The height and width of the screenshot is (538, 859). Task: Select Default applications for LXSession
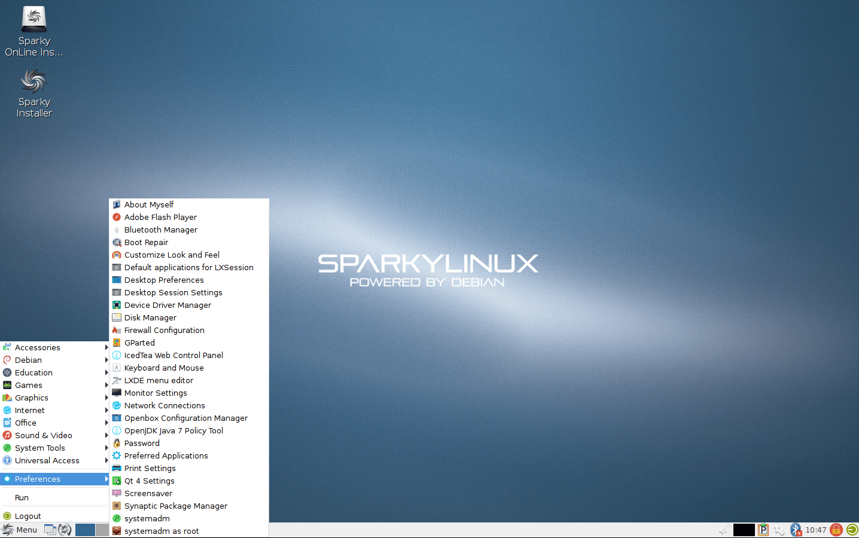189,267
